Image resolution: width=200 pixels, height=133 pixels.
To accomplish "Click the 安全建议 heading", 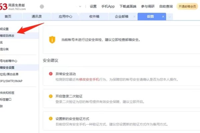I will (51, 60).
